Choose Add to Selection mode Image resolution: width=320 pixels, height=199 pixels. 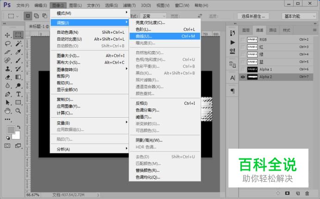37,16
